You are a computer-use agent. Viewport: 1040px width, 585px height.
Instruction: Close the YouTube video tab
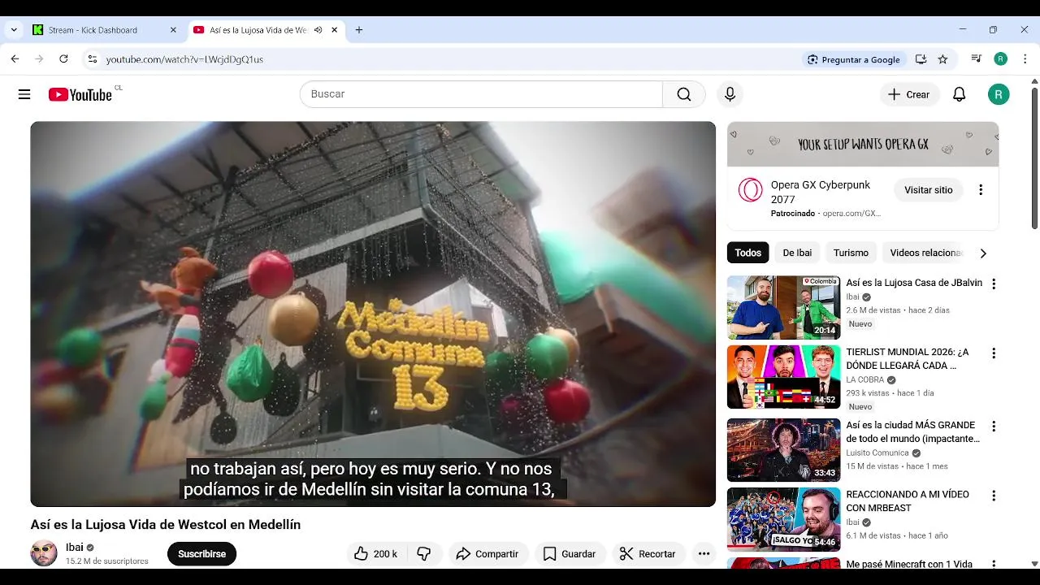tap(334, 30)
